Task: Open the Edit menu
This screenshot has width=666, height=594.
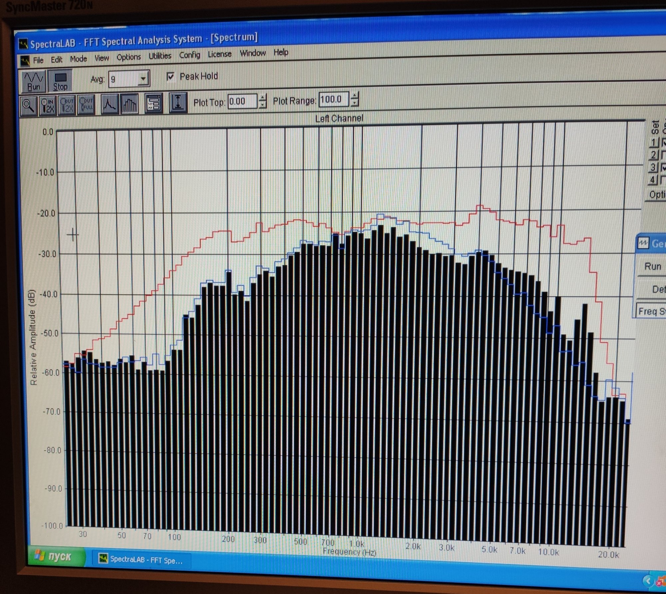Action: point(57,60)
